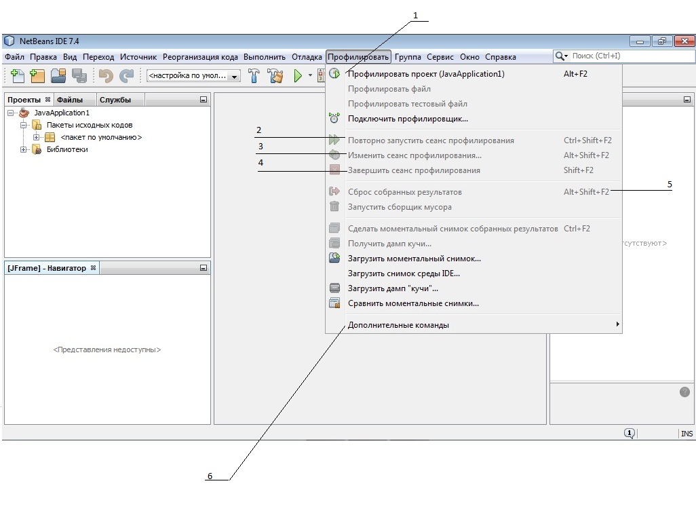Image resolution: width=696 pixels, height=511 pixels.
Task: Open the Источник menu
Action: point(138,57)
